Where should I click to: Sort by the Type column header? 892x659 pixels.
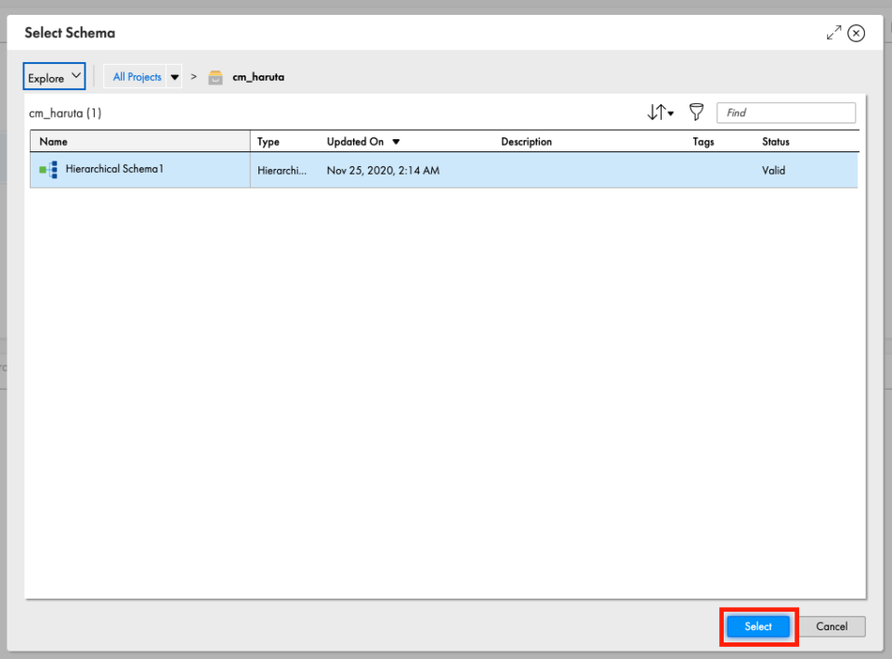[268, 141]
